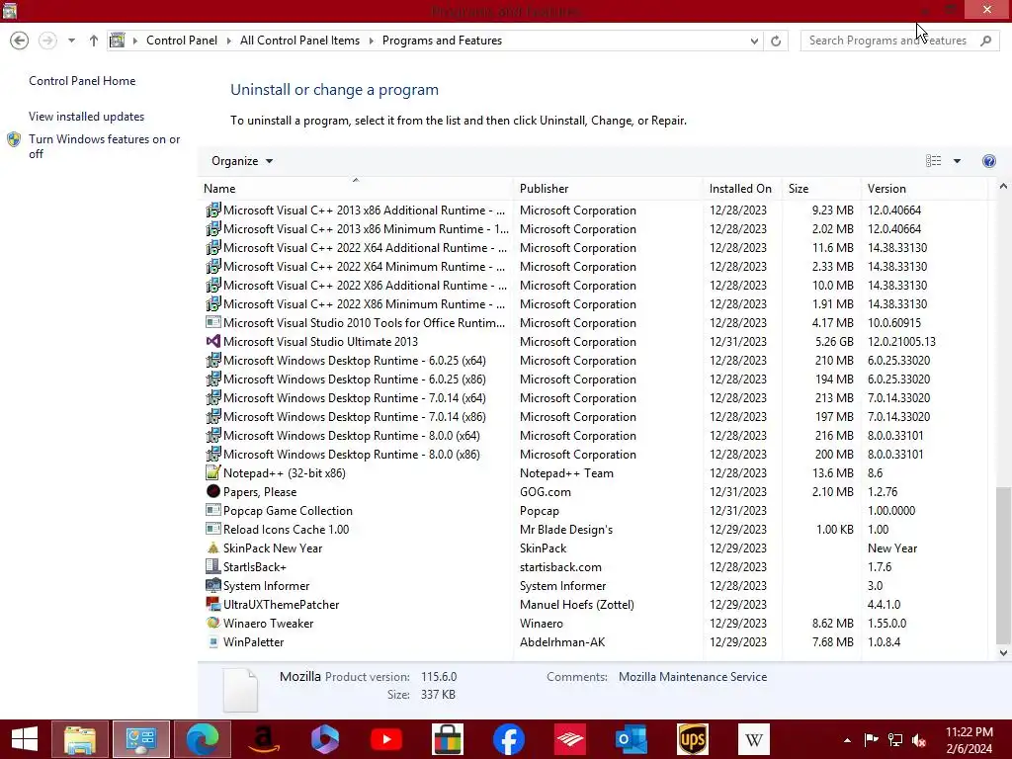
Task: Click the list scrollbar down arrow
Action: pyautogui.click(x=1003, y=652)
